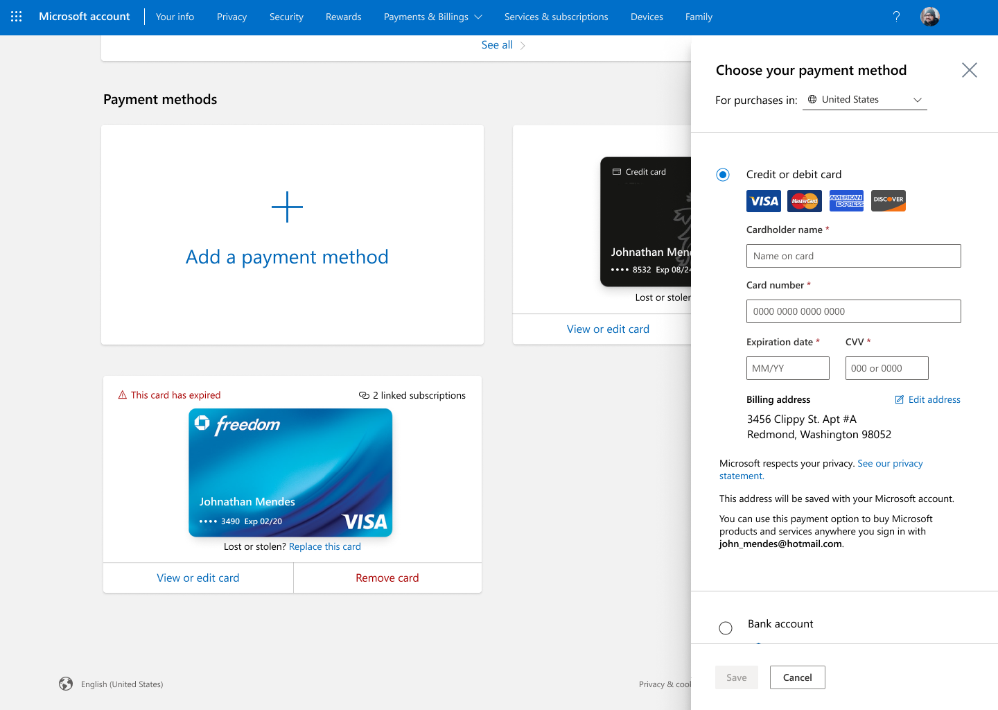The image size is (998, 710).
Task: Click the Privacy & cookies footer link
Action: 665,684
